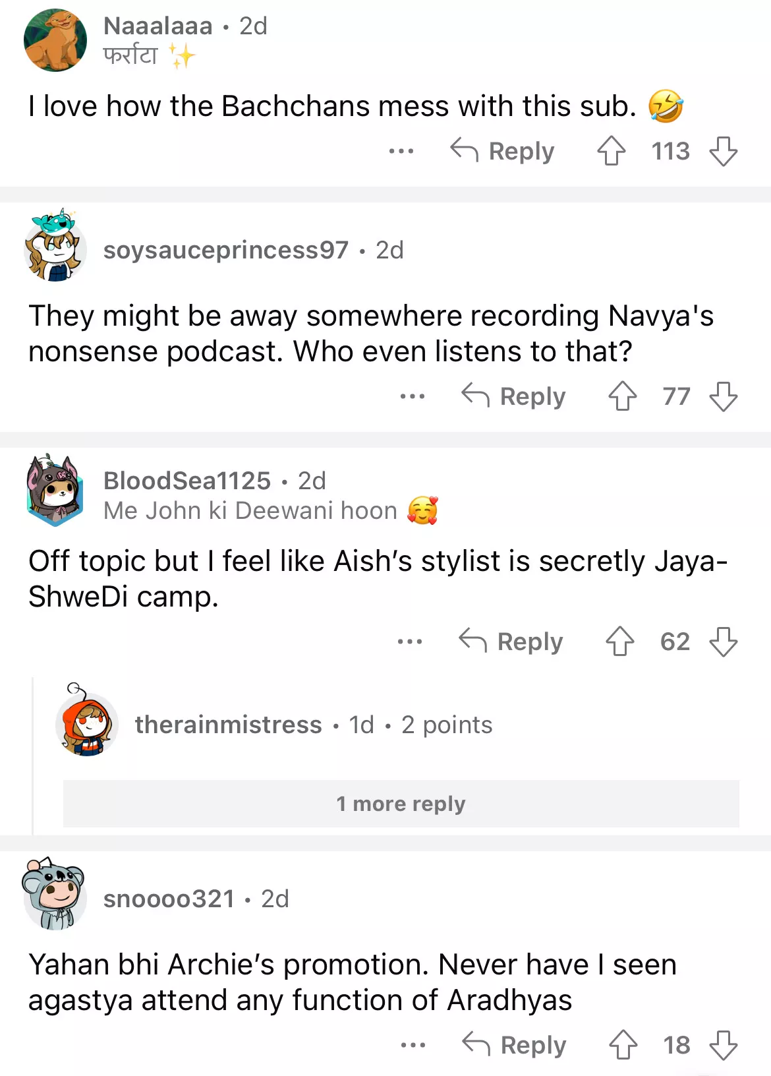Screen dimensions: 771x1076
Task: Downvote the comment with 62 votes
Action: coord(723,642)
